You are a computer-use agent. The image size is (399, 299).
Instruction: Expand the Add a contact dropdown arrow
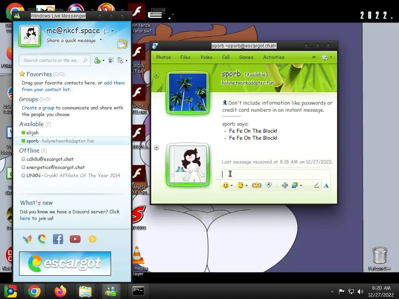[x=103, y=60]
